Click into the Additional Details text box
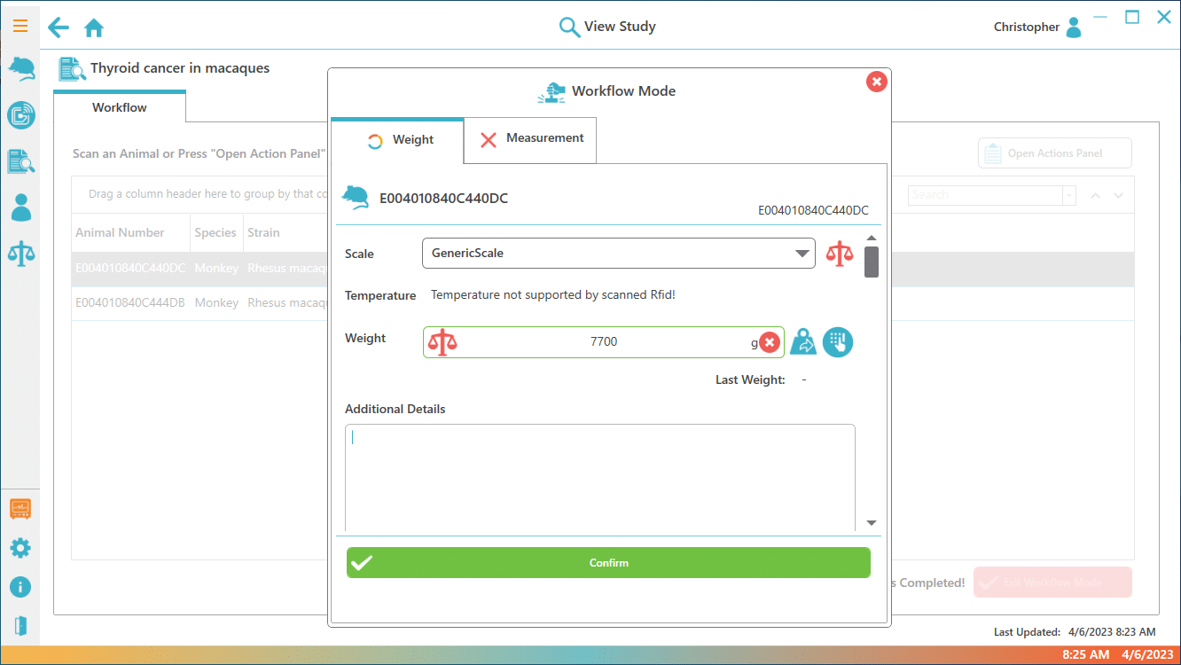 (599, 477)
